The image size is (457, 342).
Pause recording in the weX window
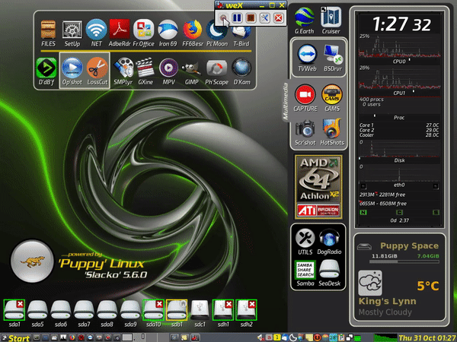click(237, 18)
